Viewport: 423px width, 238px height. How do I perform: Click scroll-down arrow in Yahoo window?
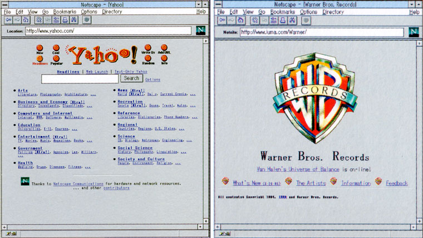(205, 221)
